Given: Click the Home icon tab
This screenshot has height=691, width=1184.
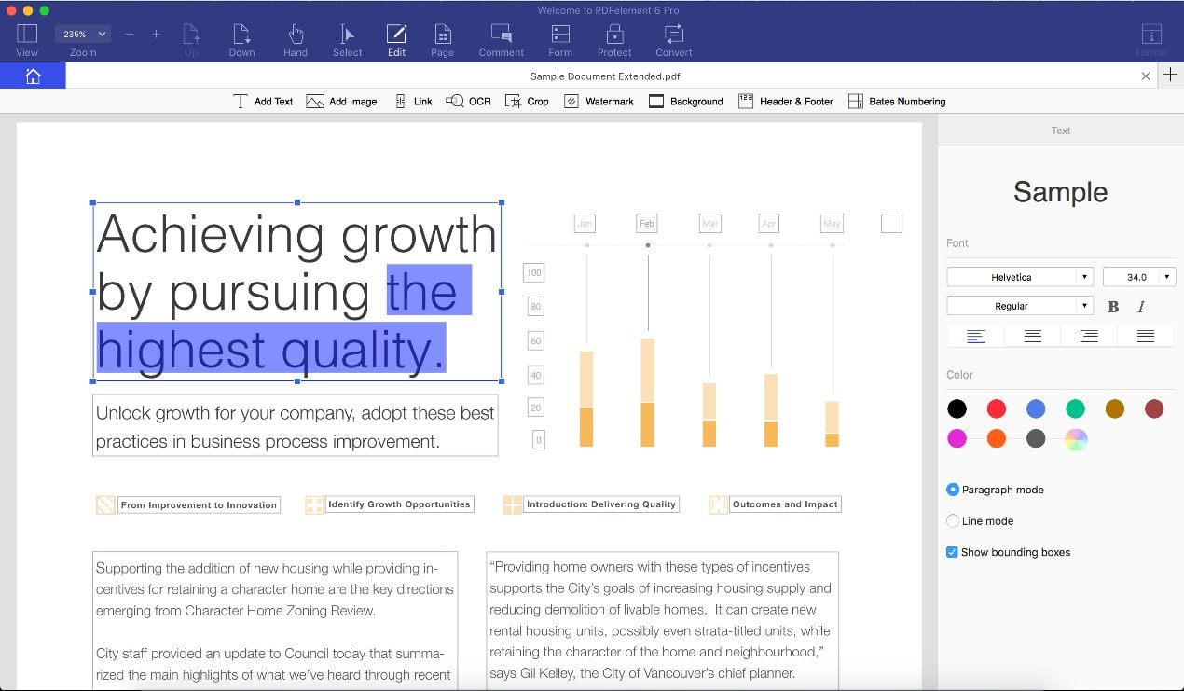Looking at the screenshot, I should point(33,76).
